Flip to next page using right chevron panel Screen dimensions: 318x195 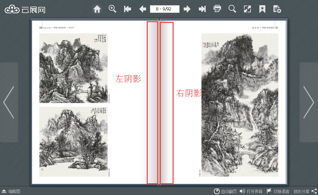coord(309,102)
